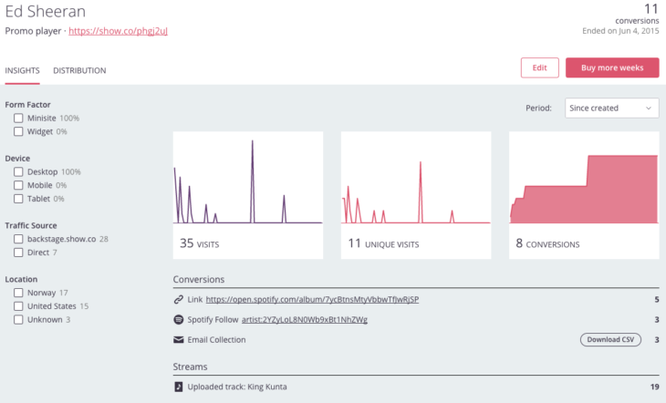Click the link chain icon in Conversions
Viewport: 666px width, 403px height.
[x=179, y=299]
